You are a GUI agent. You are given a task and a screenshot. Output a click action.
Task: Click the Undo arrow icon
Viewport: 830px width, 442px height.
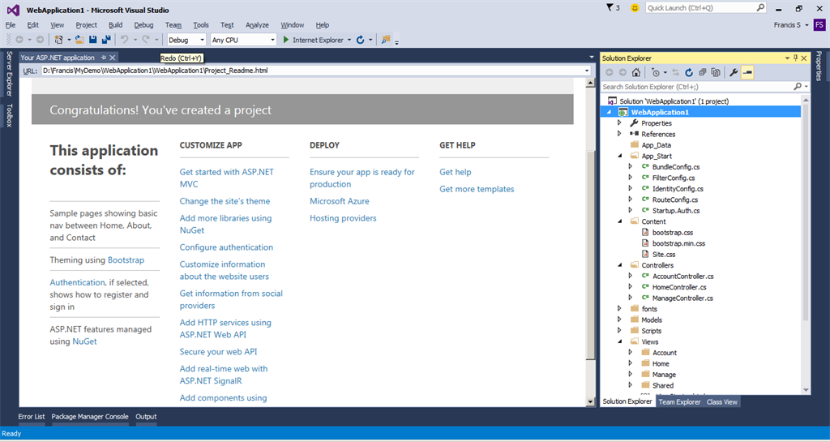[124, 40]
